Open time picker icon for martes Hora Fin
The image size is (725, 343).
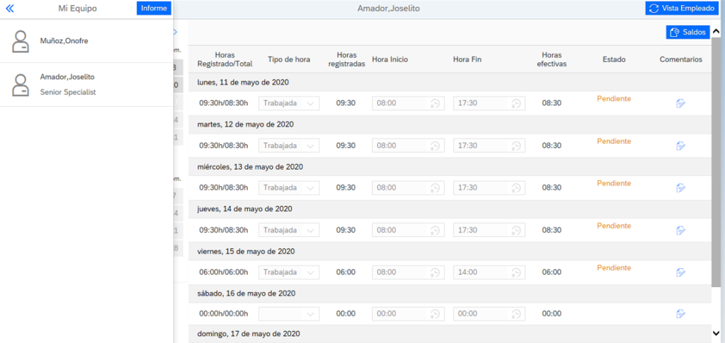[516, 146]
